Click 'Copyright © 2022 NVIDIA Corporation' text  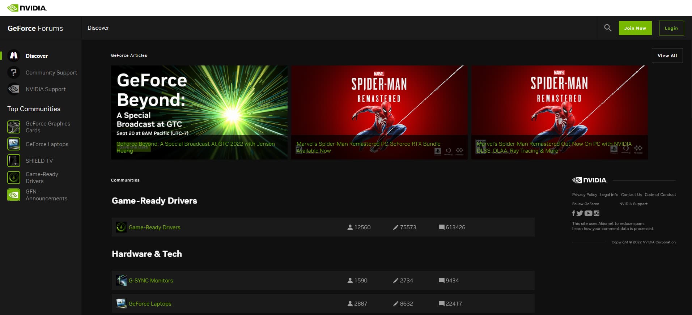point(644,242)
